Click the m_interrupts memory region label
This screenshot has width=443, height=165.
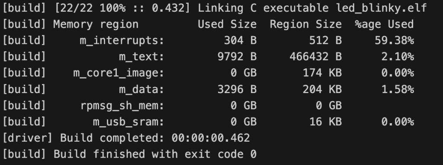pyautogui.click(x=122, y=41)
